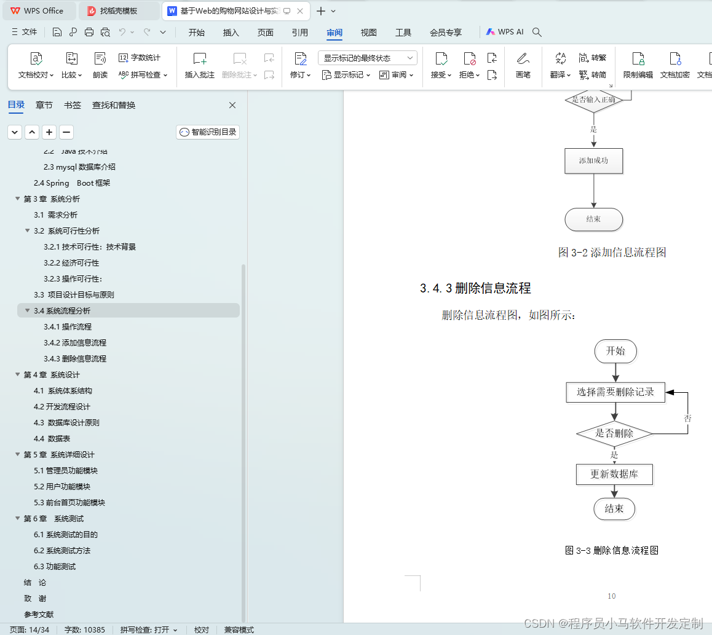
Task: Click the collapse-all up chevron button
Action: click(32, 132)
